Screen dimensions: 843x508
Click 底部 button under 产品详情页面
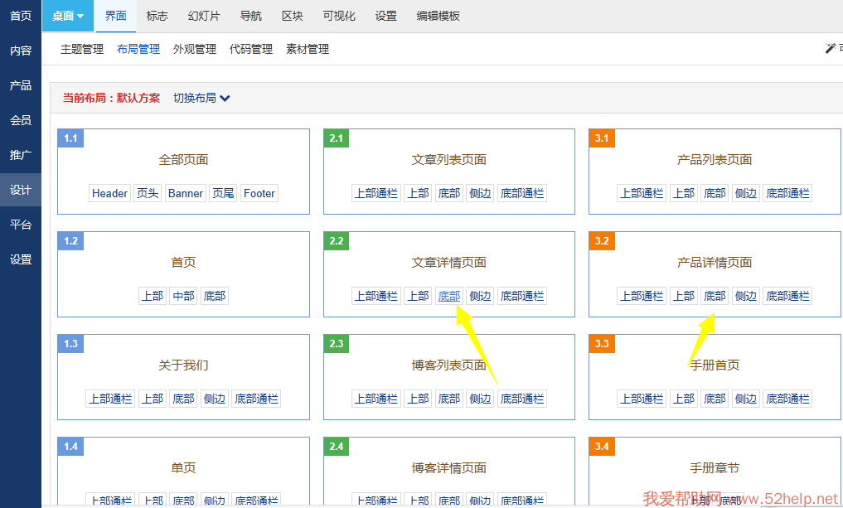tap(715, 296)
